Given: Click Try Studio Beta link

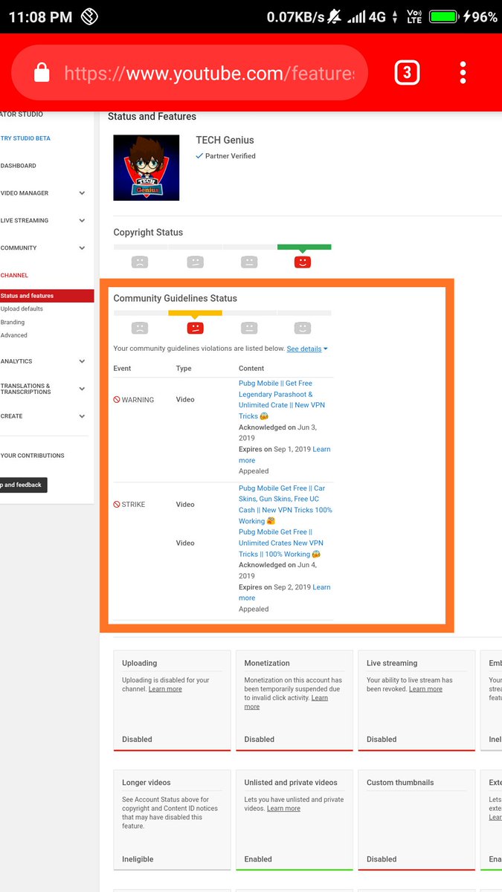Looking at the screenshot, I should point(25,138).
